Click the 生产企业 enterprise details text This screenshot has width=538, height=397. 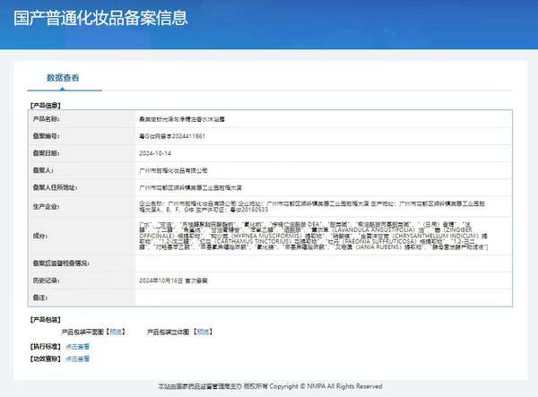pos(312,206)
